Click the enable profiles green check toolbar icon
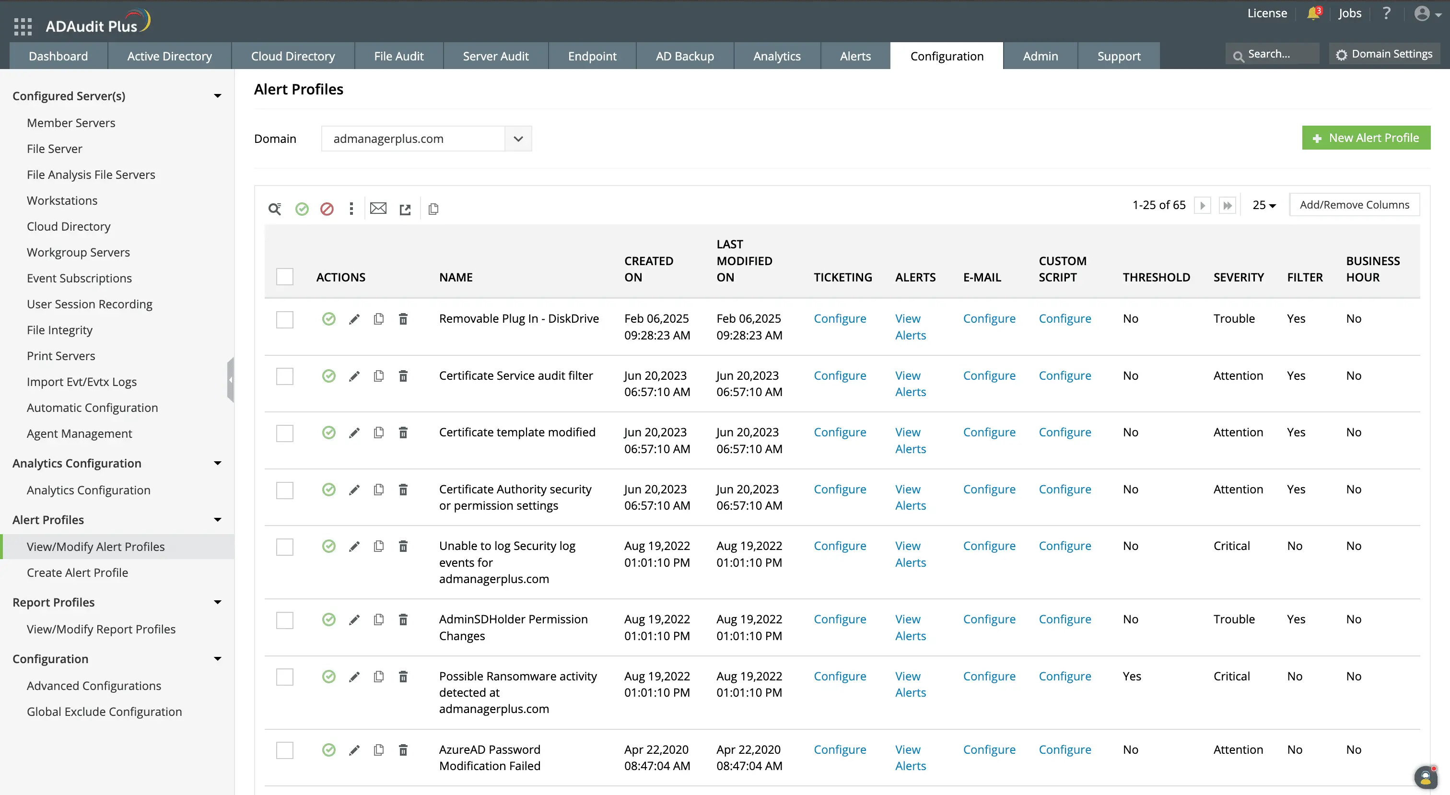Viewport: 1450px width, 795px height. coord(302,209)
